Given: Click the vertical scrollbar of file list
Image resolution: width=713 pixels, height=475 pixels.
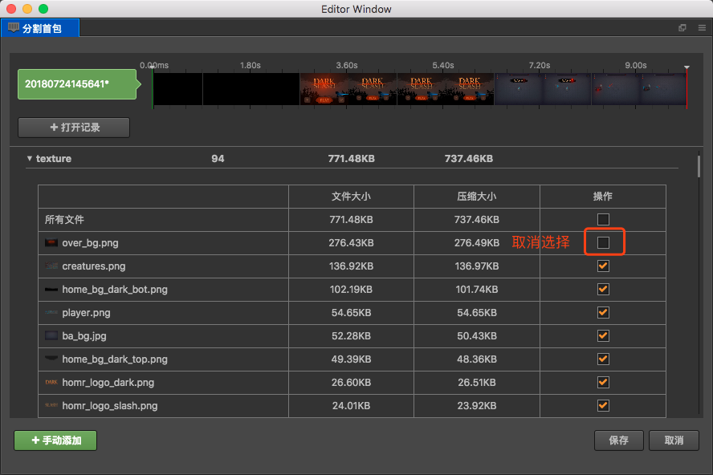Looking at the screenshot, I should 699,166.
